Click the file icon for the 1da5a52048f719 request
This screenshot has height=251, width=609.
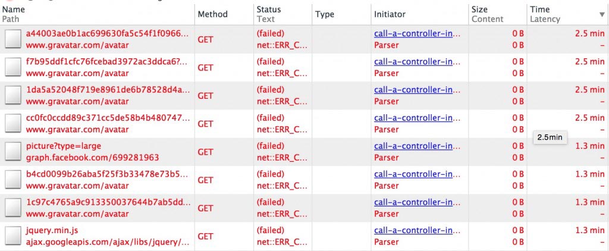[13, 96]
